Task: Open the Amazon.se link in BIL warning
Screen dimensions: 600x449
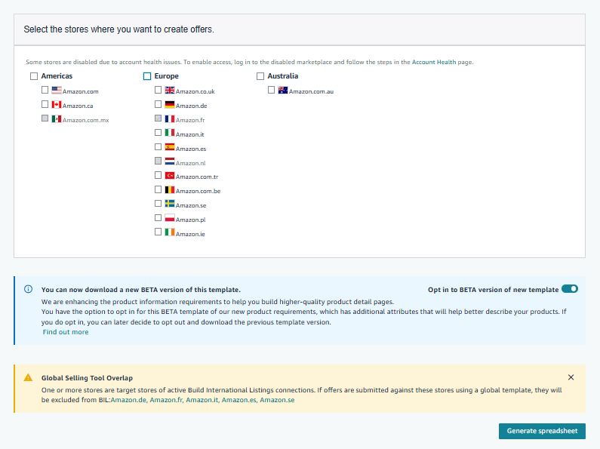Action: [x=277, y=400]
